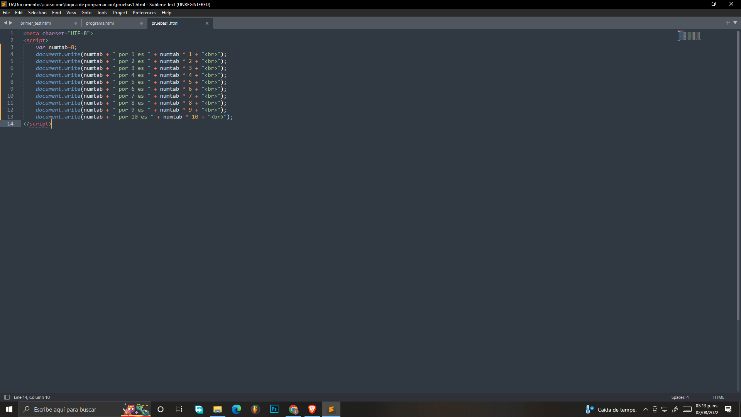Open the File menu
The height and width of the screenshot is (417, 741).
(6, 13)
